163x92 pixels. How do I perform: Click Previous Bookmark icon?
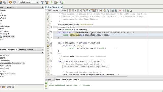(101, 10)
